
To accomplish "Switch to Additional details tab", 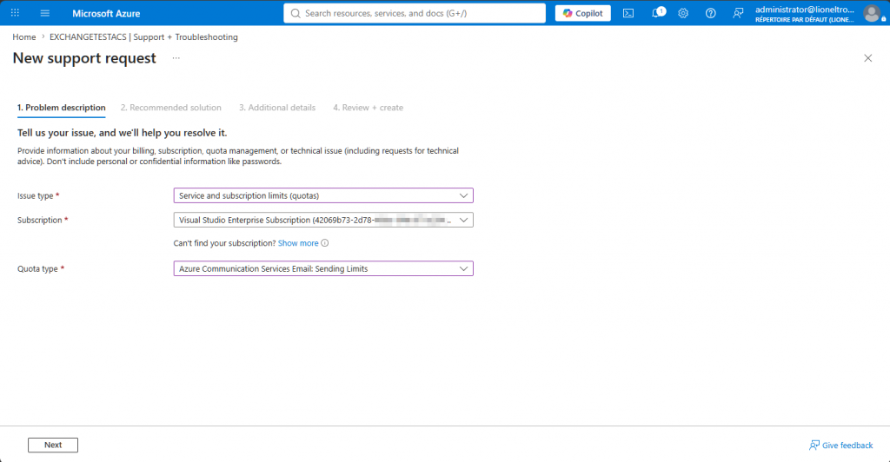I will click(277, 108).
